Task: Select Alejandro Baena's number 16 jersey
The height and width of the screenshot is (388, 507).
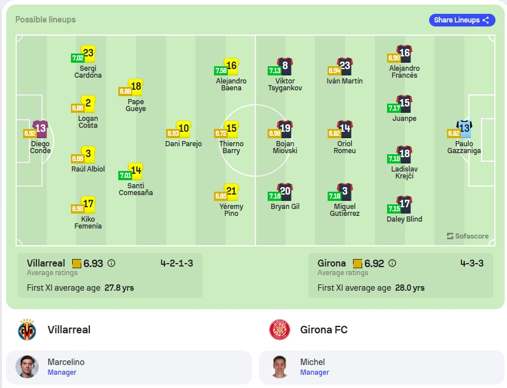Action: [231, 66]
